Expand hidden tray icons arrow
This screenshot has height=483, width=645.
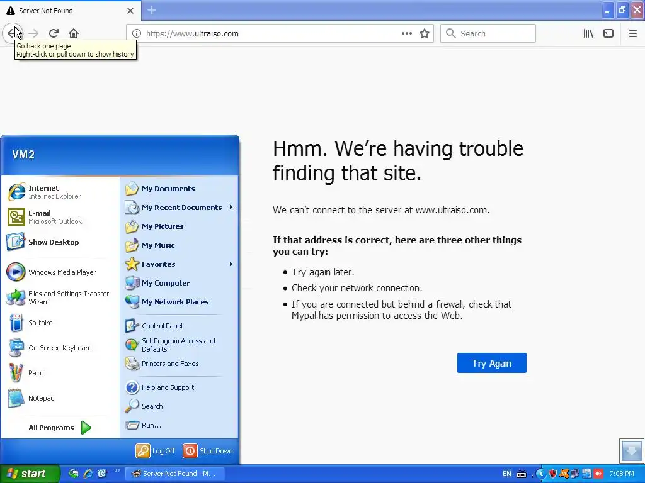[540, 474]
